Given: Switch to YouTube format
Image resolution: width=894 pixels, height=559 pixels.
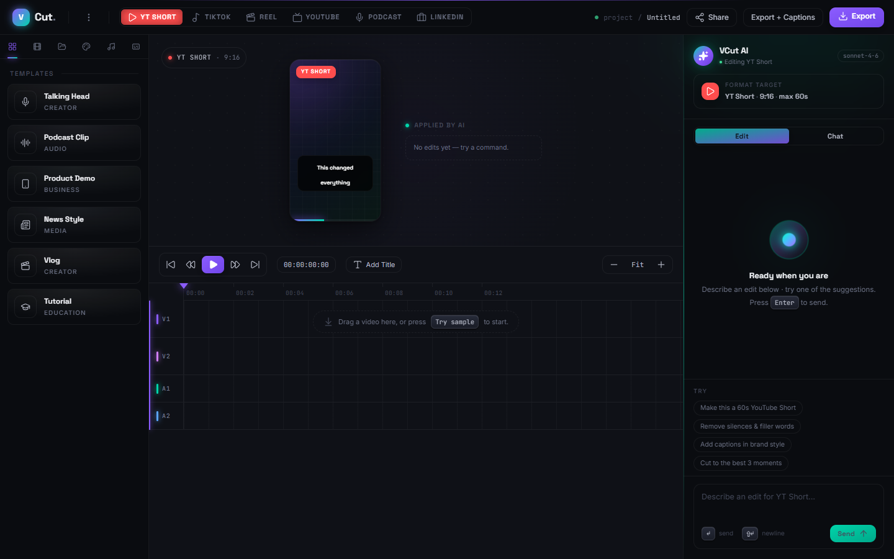Looking at the screenshot, I should tap(316, 17).
